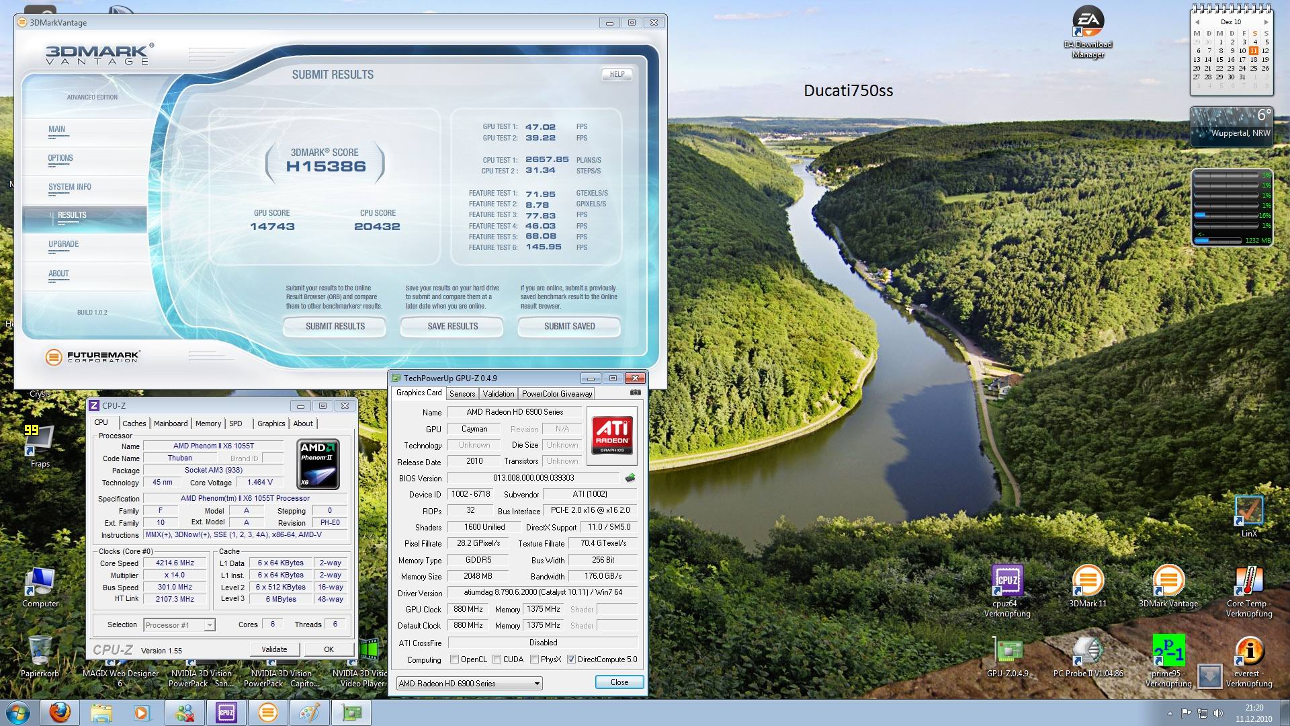
Task: Toggle the CUDA checkbox
Action: [497, 659]
